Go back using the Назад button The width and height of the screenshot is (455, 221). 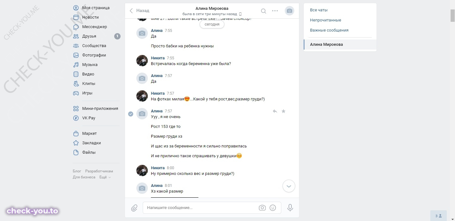[139, 11]
